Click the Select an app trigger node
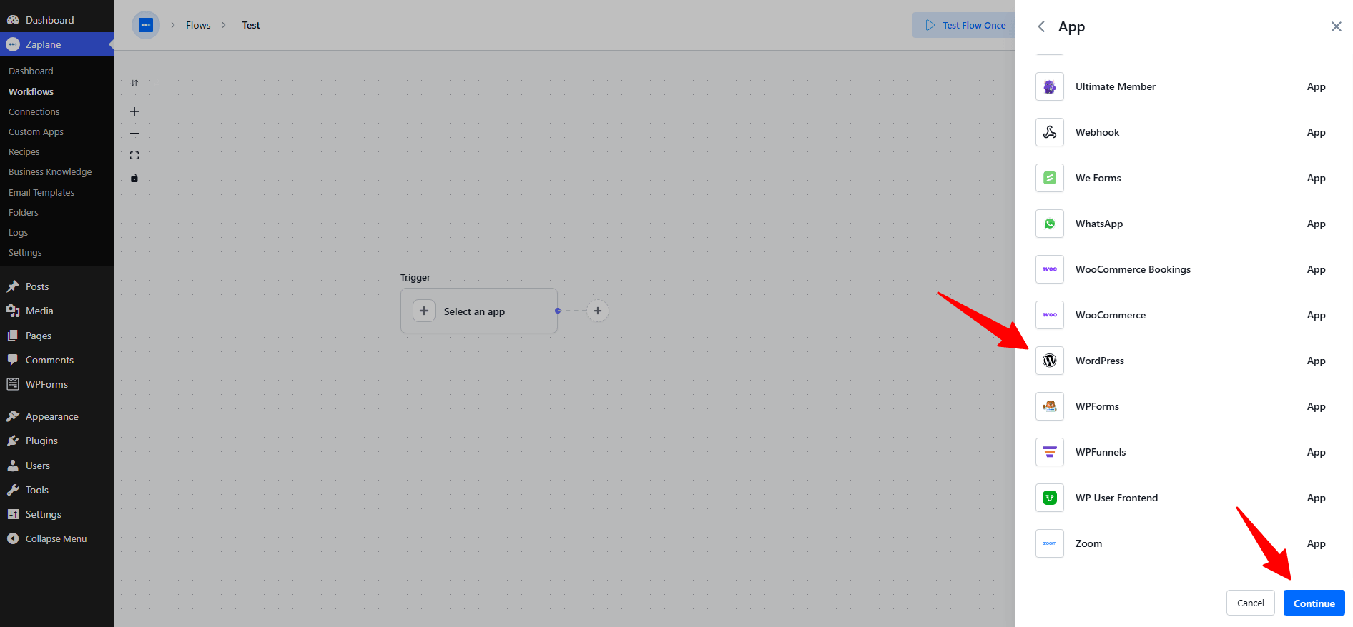The image size is (1353, 627). tap(479, 311)
